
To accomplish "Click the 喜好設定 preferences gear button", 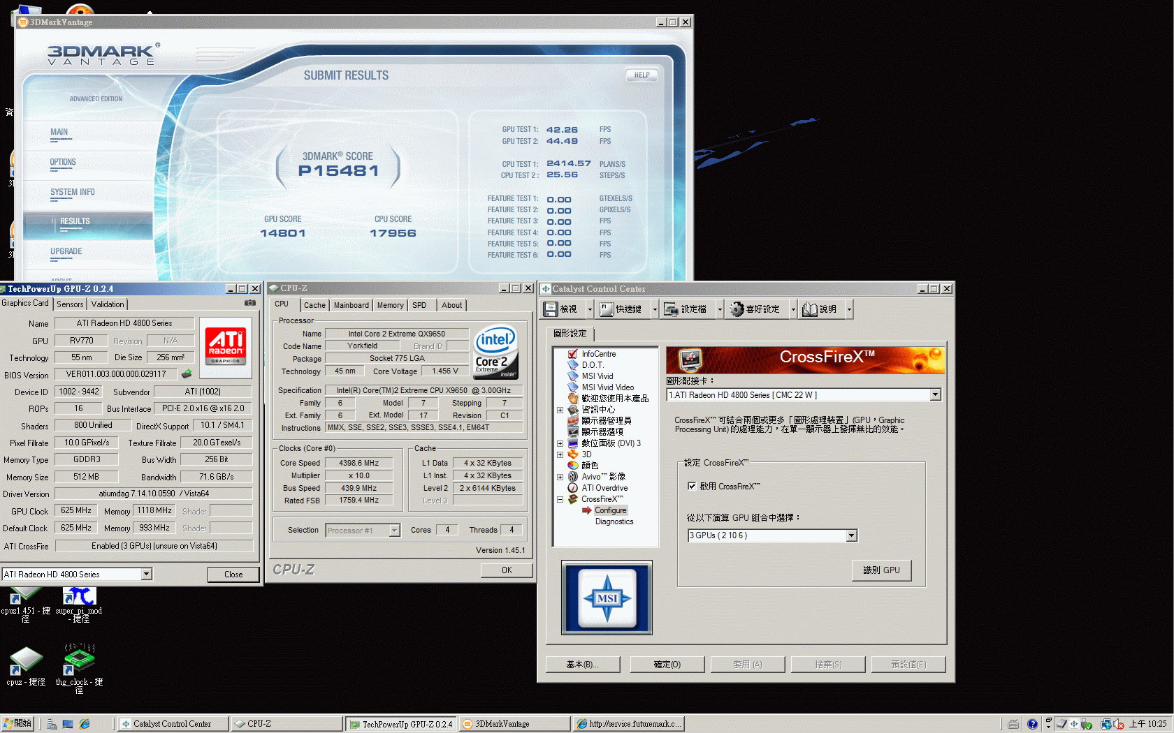I will 756,309.
